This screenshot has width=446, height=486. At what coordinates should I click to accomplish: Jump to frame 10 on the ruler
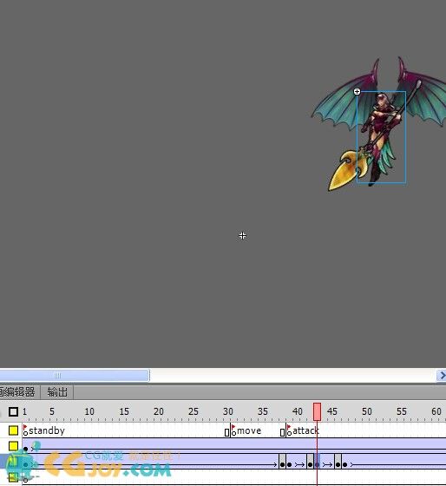(89, 411)
